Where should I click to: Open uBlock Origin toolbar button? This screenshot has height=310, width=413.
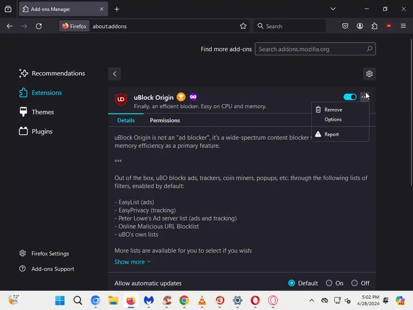tap(388, 26)
